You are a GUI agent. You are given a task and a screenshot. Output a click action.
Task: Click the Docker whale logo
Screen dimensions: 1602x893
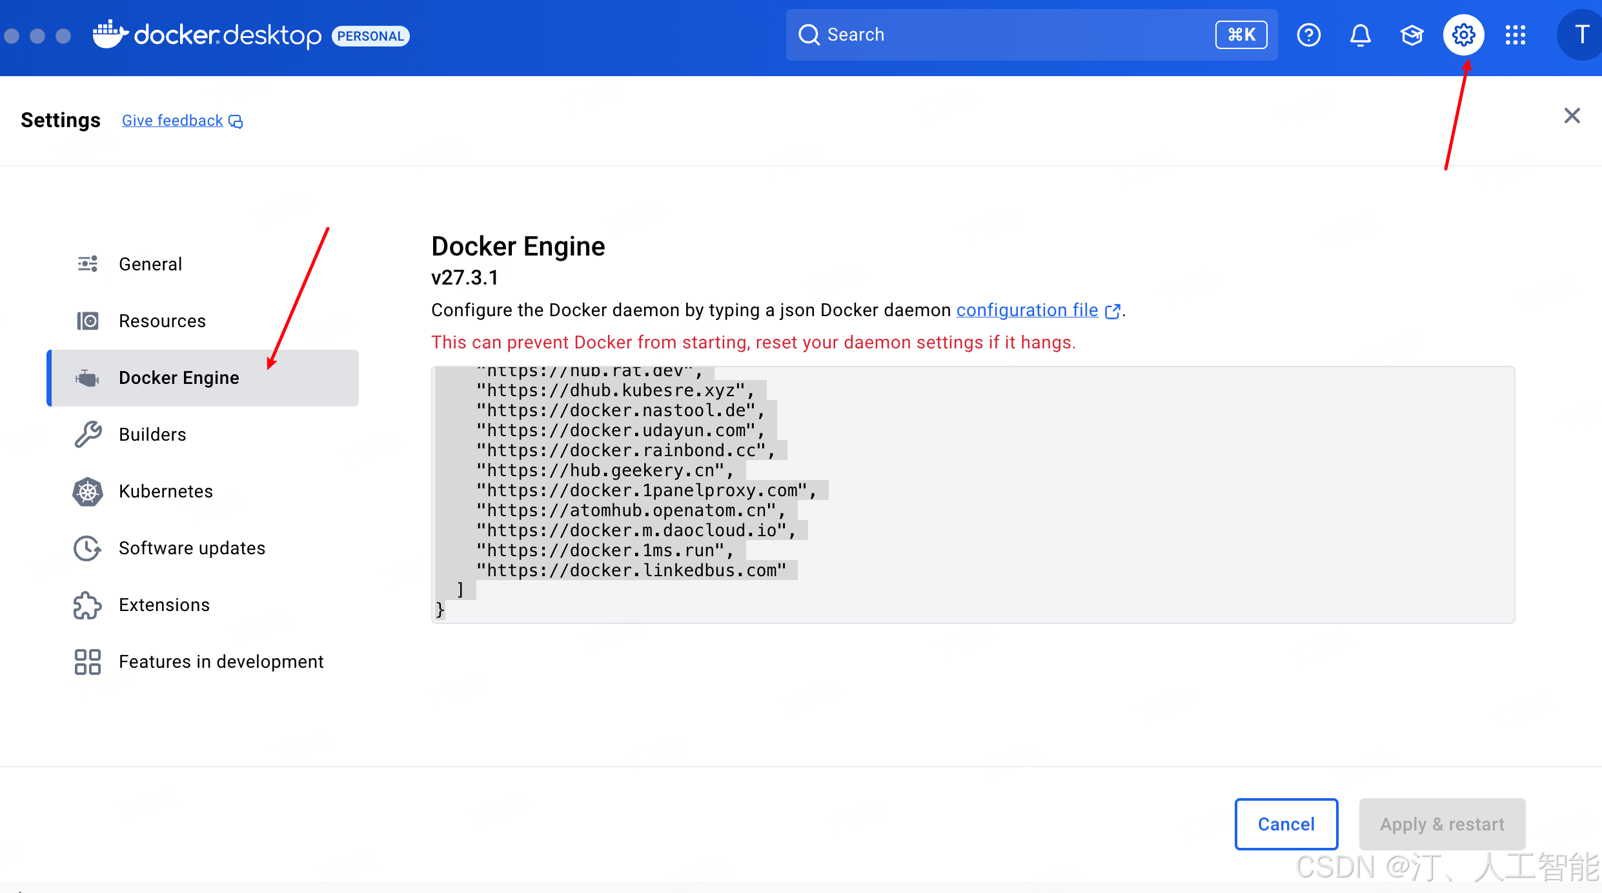coord(110,35)
